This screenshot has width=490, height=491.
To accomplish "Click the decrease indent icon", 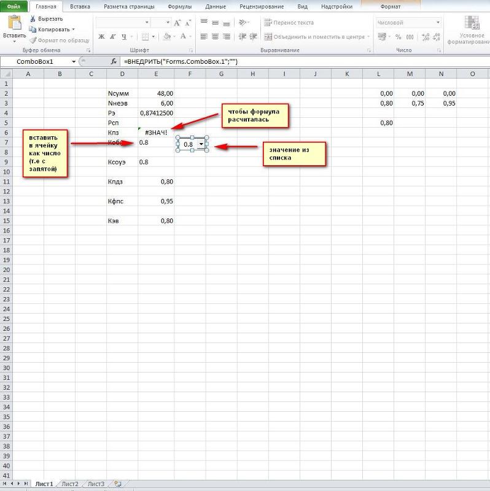I will (242, 37).
